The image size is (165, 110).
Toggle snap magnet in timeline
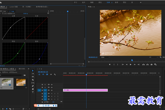coord(43,74)
